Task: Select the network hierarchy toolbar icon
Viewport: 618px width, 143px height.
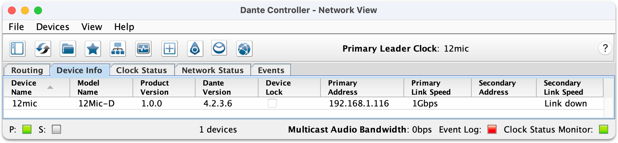Action: 118,49
